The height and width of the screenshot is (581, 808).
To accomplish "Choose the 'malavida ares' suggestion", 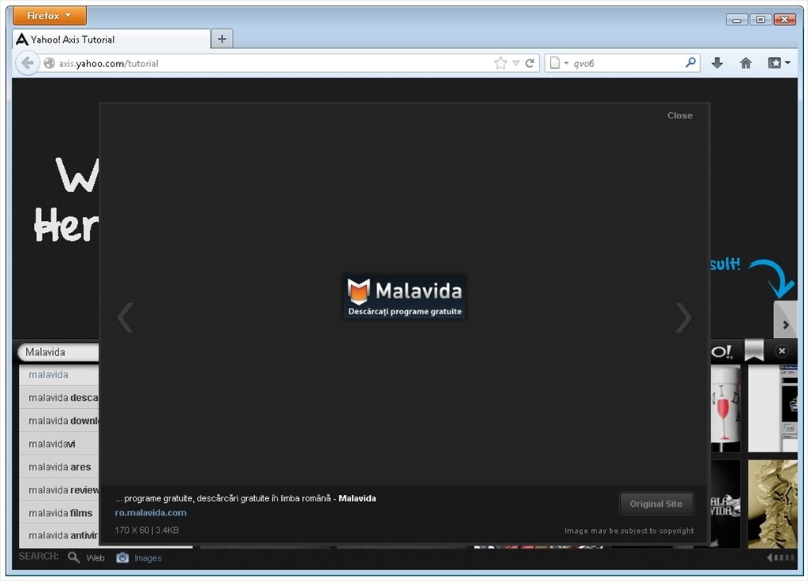I will coord(58,467).
